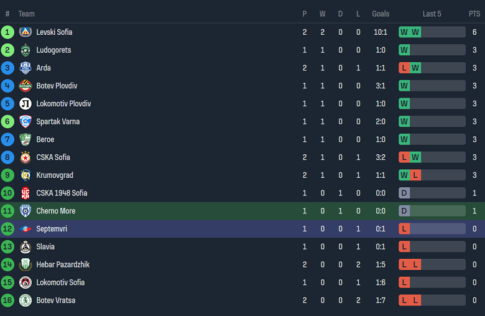Viewport: 485px width, 316px height.
Task: Click CSKA 1948 Sofia's D form badge
Action: point(404,193)
